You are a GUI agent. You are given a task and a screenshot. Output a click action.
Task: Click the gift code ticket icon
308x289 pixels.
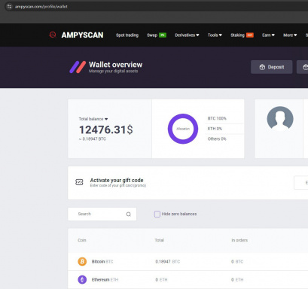pyautogui.click(x=79, y=182)
